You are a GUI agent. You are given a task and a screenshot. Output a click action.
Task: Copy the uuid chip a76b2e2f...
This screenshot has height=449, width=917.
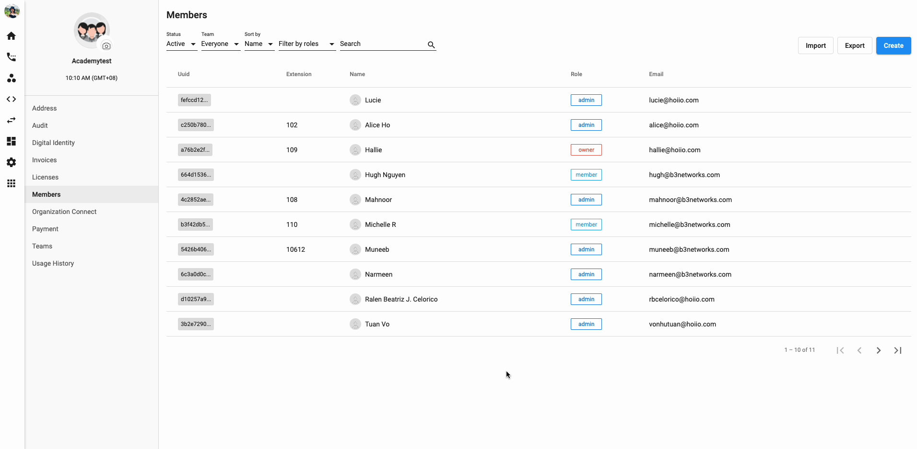(x=195, y=150)
